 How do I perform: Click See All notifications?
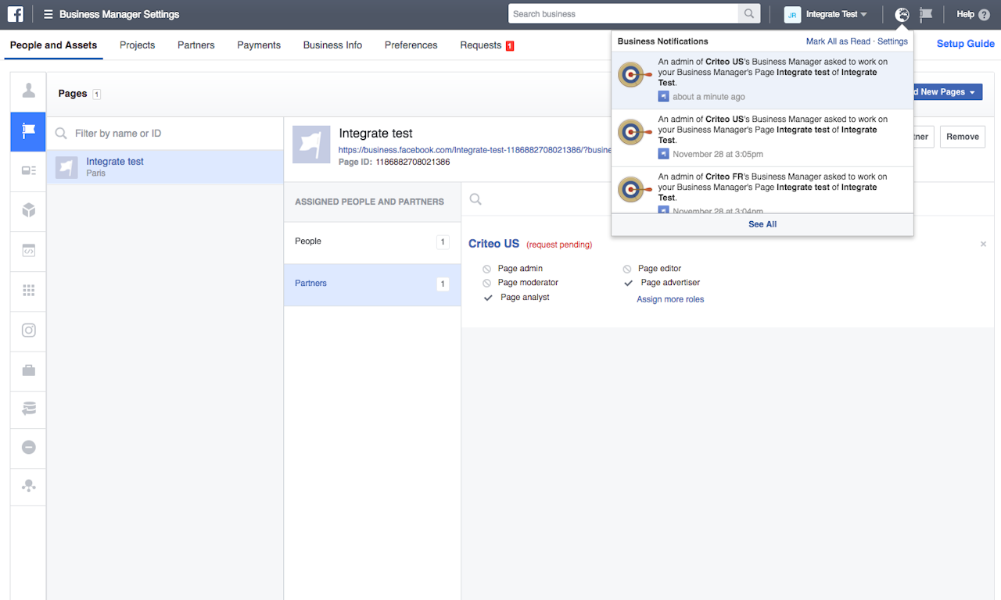[x=762, y=224]
